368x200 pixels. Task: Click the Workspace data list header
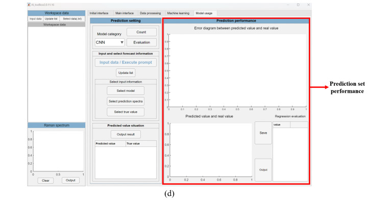(56, 24)
